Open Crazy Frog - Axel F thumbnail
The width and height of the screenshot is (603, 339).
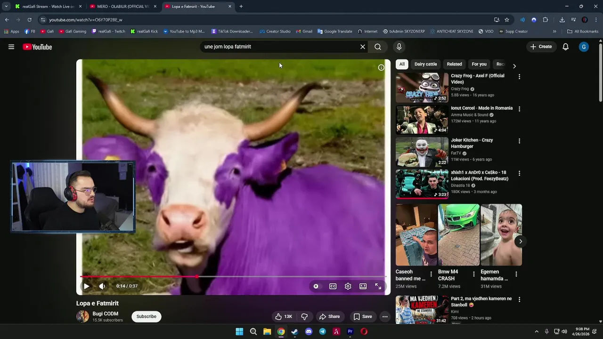pyautogui.click(x=422, y=88)
